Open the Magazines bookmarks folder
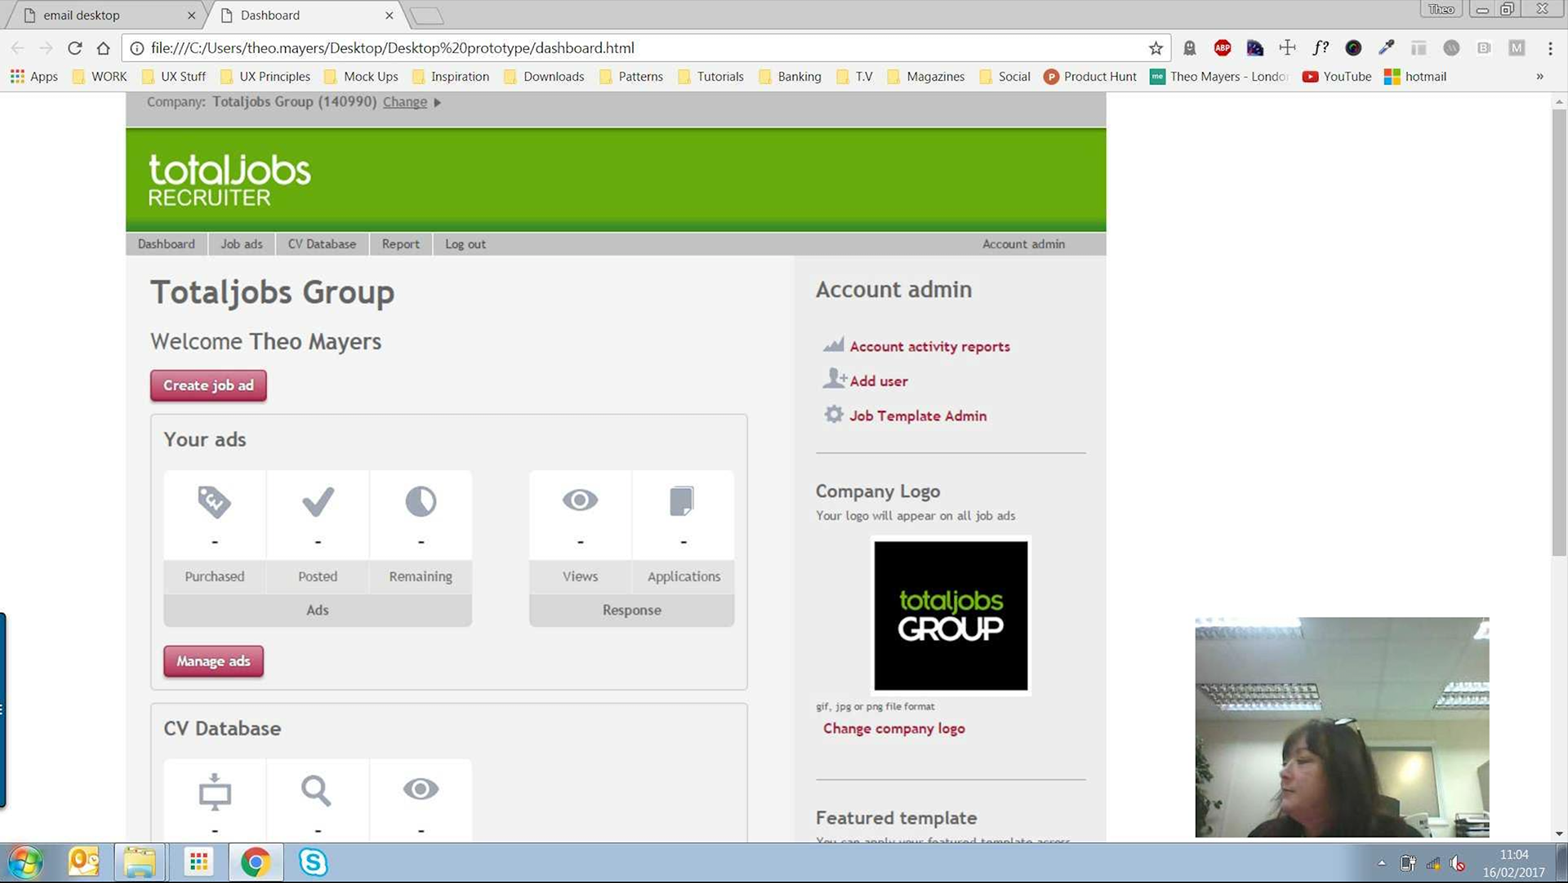 (925, 77)
